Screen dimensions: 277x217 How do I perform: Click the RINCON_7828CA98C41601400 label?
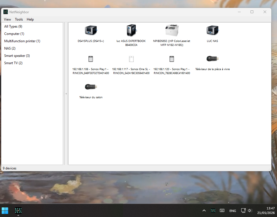tap(172, 73)
